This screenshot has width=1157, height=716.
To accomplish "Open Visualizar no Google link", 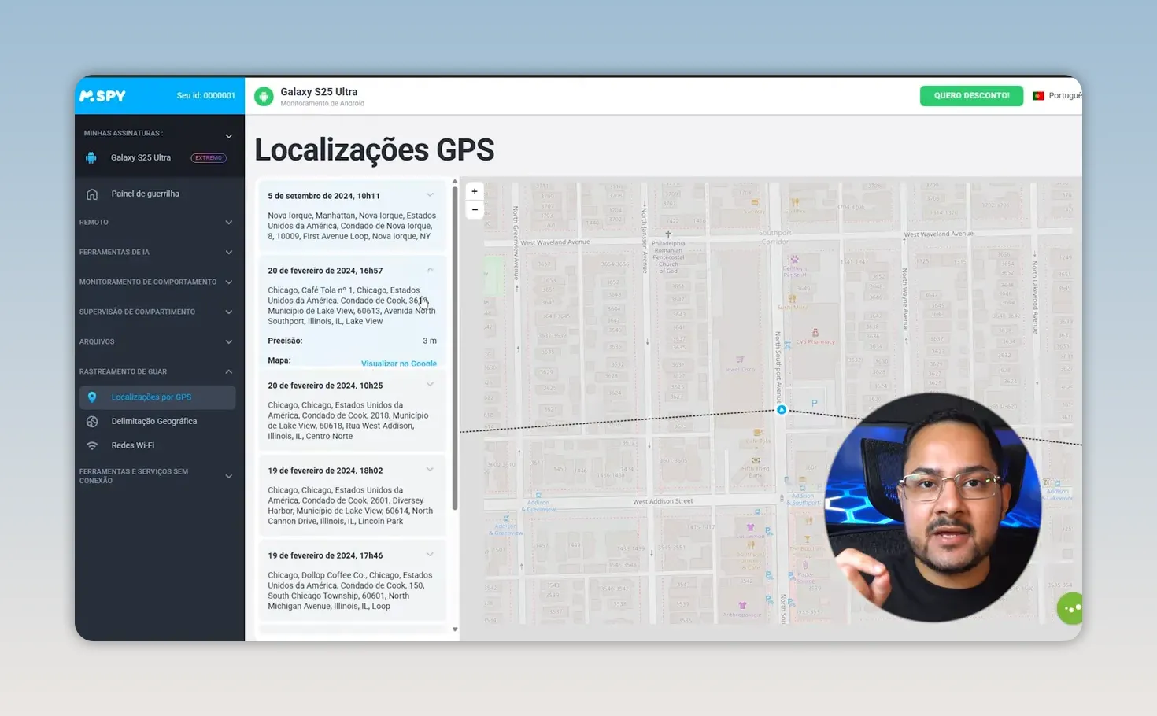I will [399, 363].
